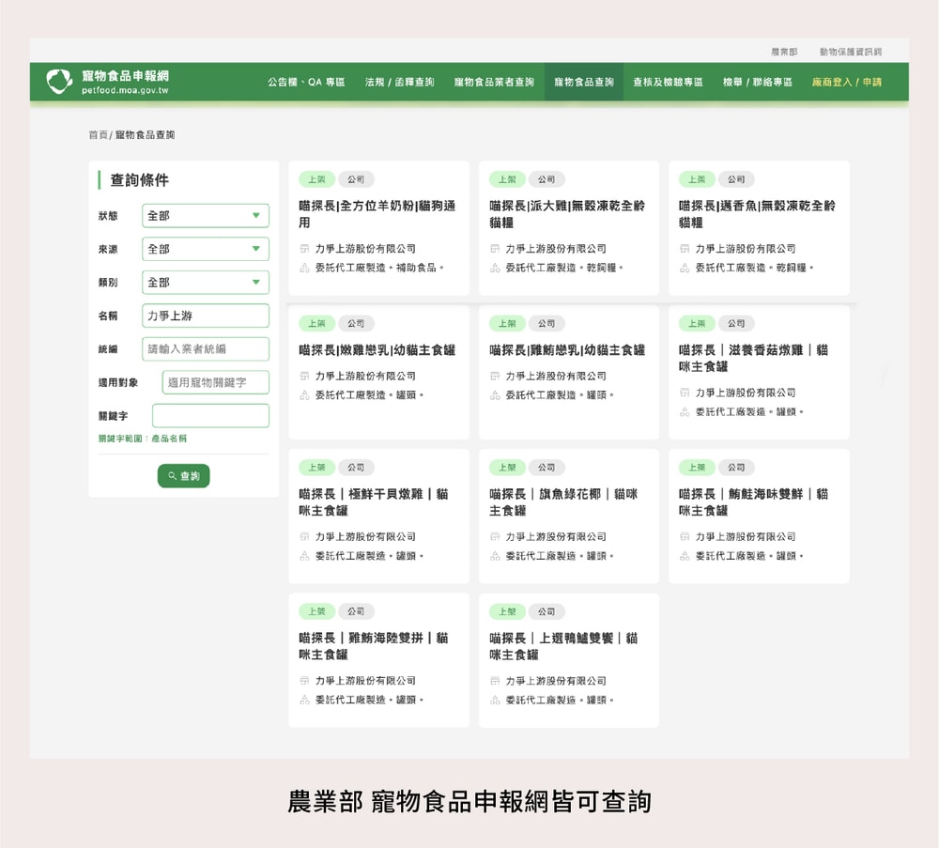Expand the 類別 dropdown
Viewport: 939px width, 848px height.
click(x=205, y=283)
